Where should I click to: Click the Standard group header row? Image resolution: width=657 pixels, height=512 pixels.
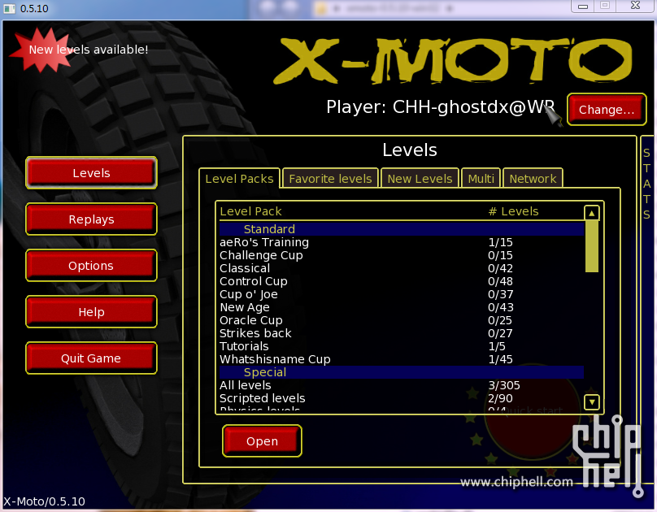402,229
